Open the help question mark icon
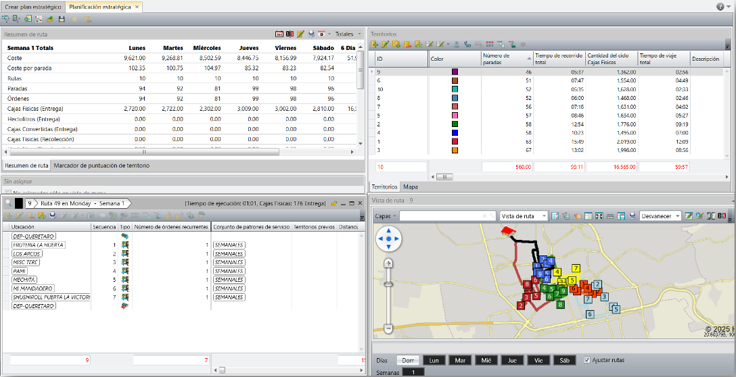The image size is (736, 377). click(x=720, y=7)
